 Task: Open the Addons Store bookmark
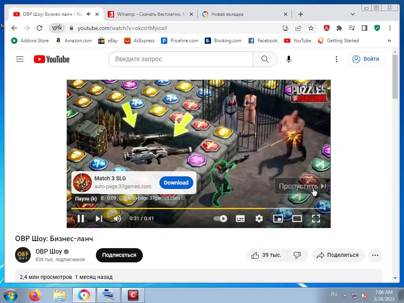30,41
